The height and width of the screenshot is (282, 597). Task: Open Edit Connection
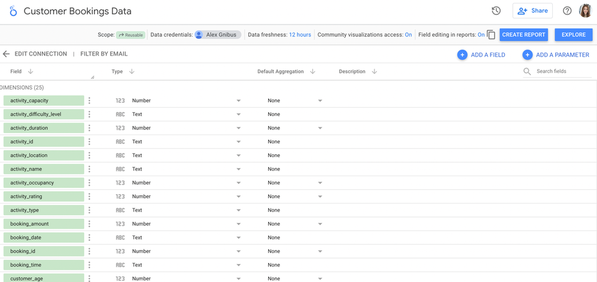[41, 54]
